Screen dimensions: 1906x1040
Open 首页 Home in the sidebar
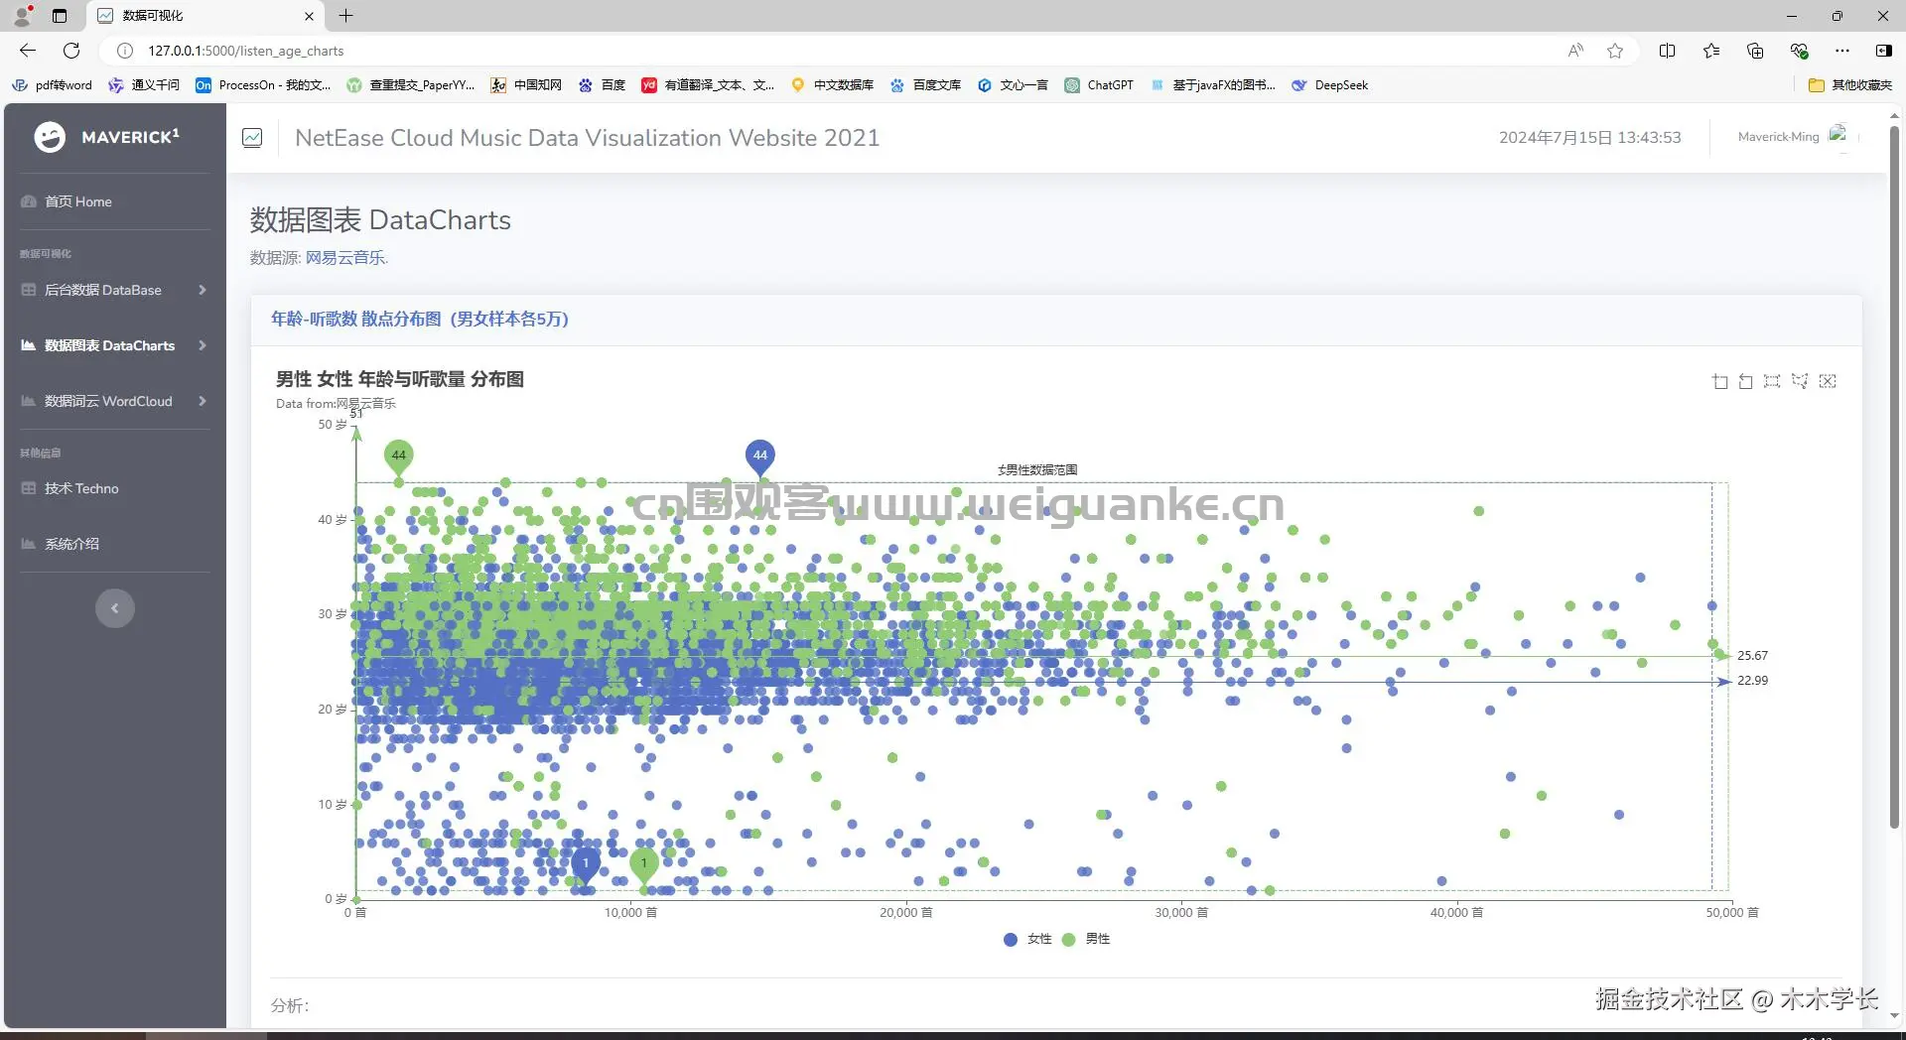click(x=77, y=201)
